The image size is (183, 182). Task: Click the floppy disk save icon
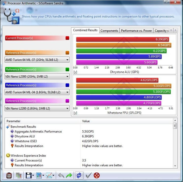[28, 175]
